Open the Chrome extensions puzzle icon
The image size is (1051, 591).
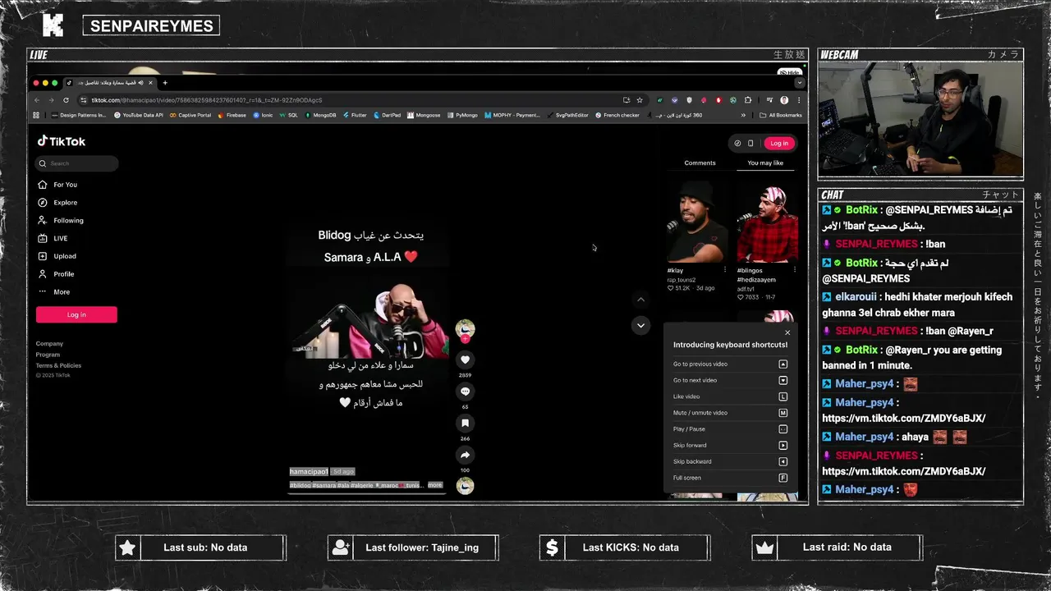748,100
